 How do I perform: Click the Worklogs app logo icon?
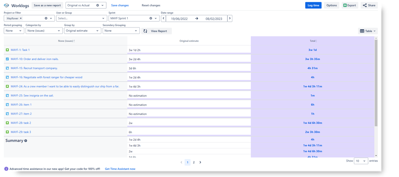point(7,5)
